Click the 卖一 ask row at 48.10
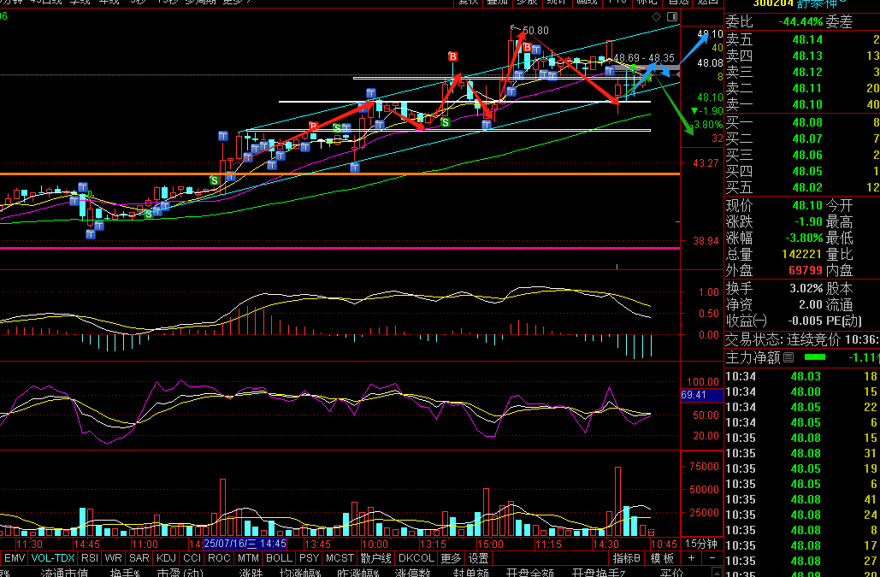Viewport: 880px width, 577px height. (x=802, y=104)
